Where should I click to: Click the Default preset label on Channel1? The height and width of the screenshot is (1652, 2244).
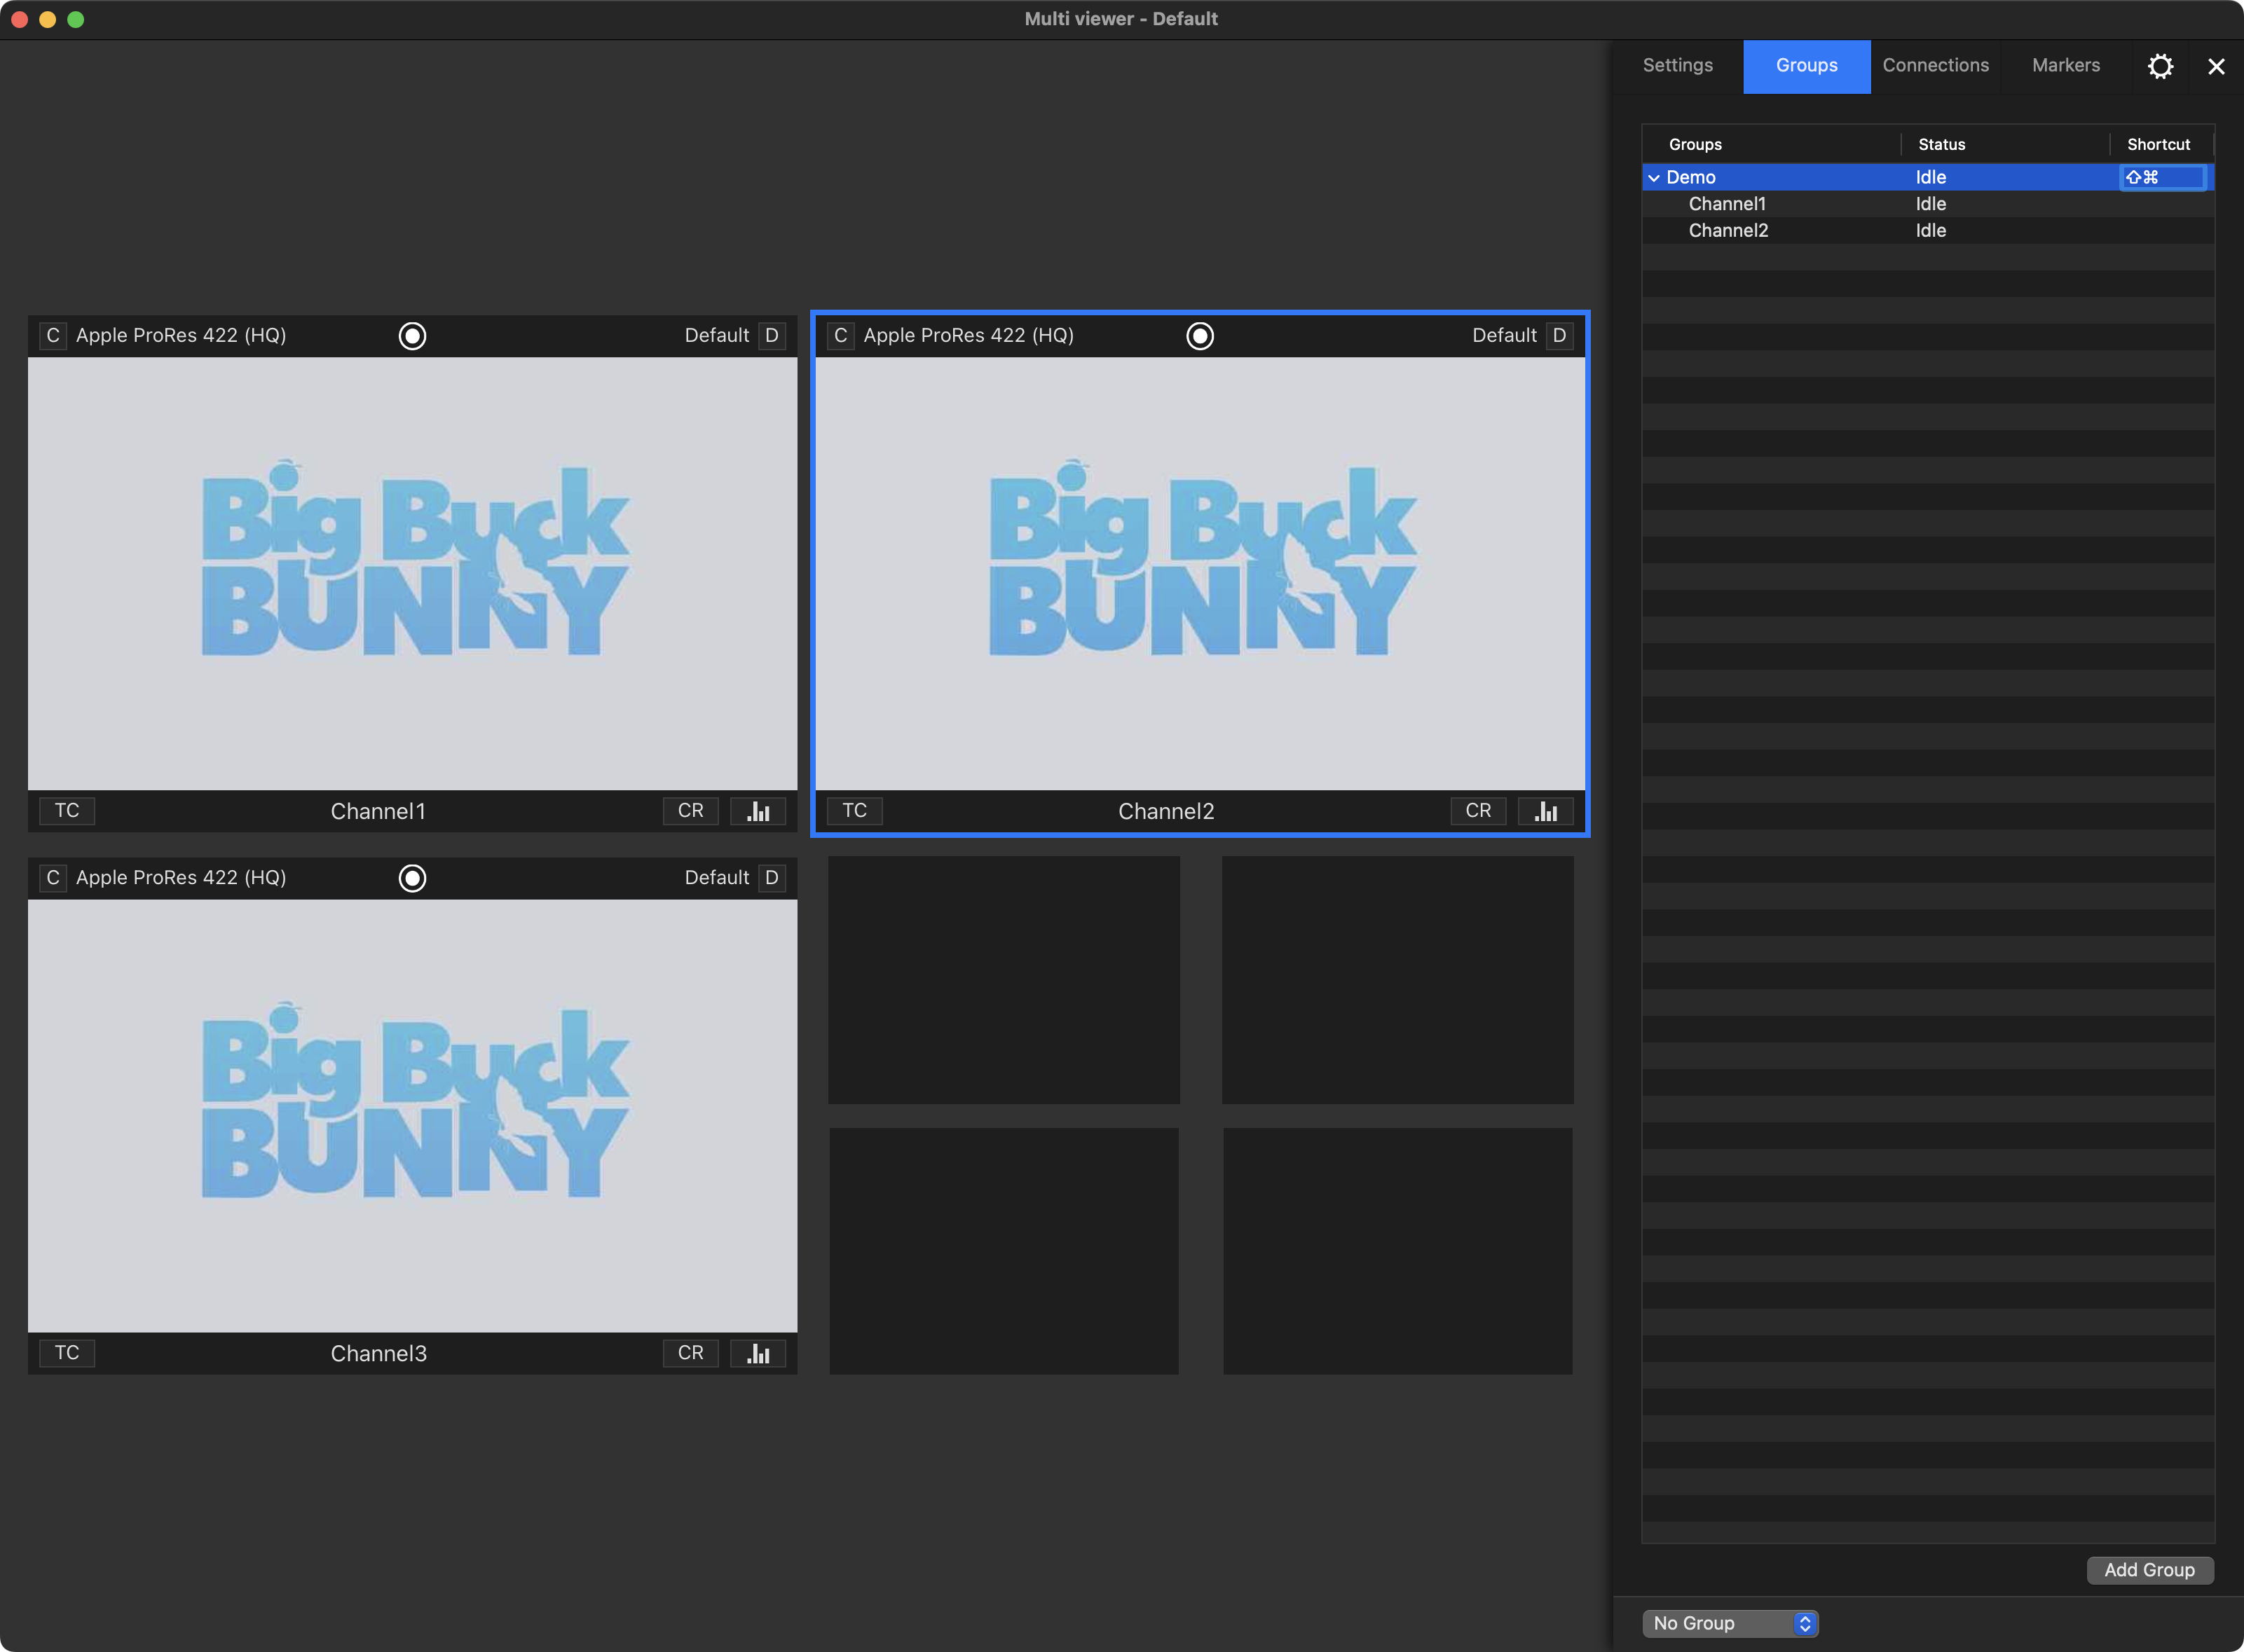(x=716, y=336)
